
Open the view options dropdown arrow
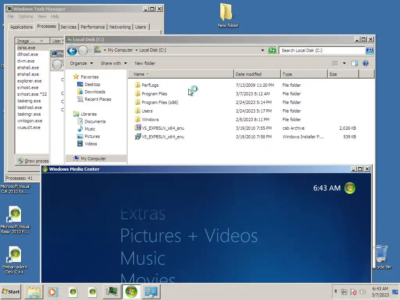[x=344, y=63]
